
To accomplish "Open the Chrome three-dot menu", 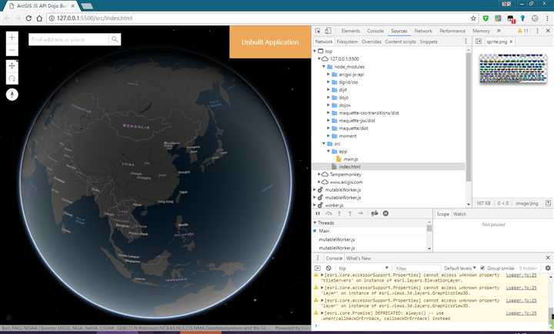I will click(547, 18).
